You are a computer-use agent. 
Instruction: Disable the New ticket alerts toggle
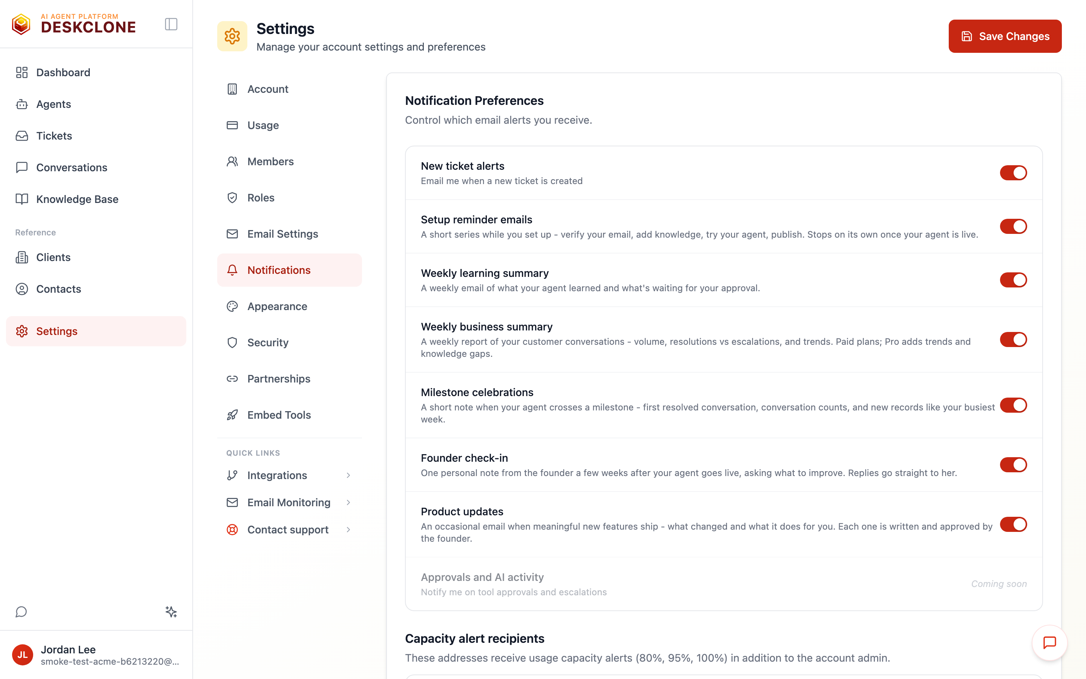point(1013,173)
